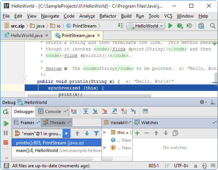
Task: Resume Program in the debug sidebar
Action: pos(6,124)
